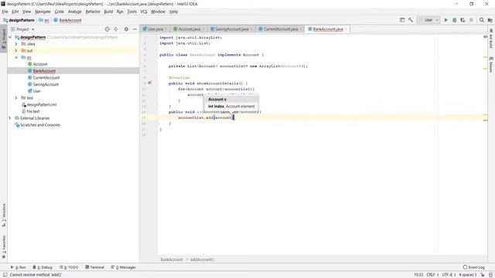Build project with the hammer icon
Screen dimensions: 495x278
(411, 20)
